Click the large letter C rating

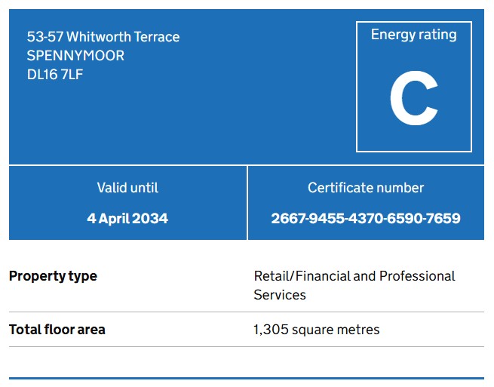pos(413,100)
